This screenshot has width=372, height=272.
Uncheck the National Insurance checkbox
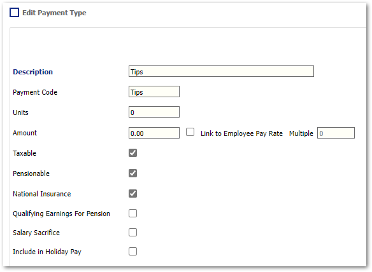coord(133,194)
